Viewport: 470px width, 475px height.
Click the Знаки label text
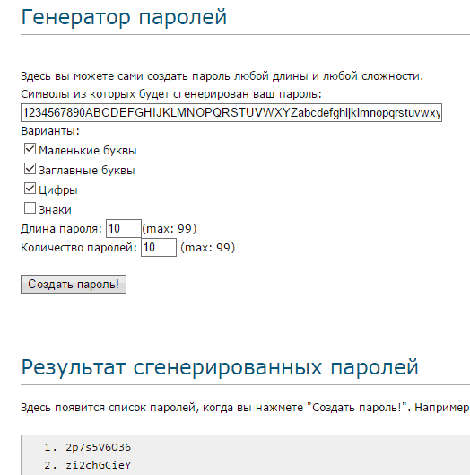[x=55, y=209]
